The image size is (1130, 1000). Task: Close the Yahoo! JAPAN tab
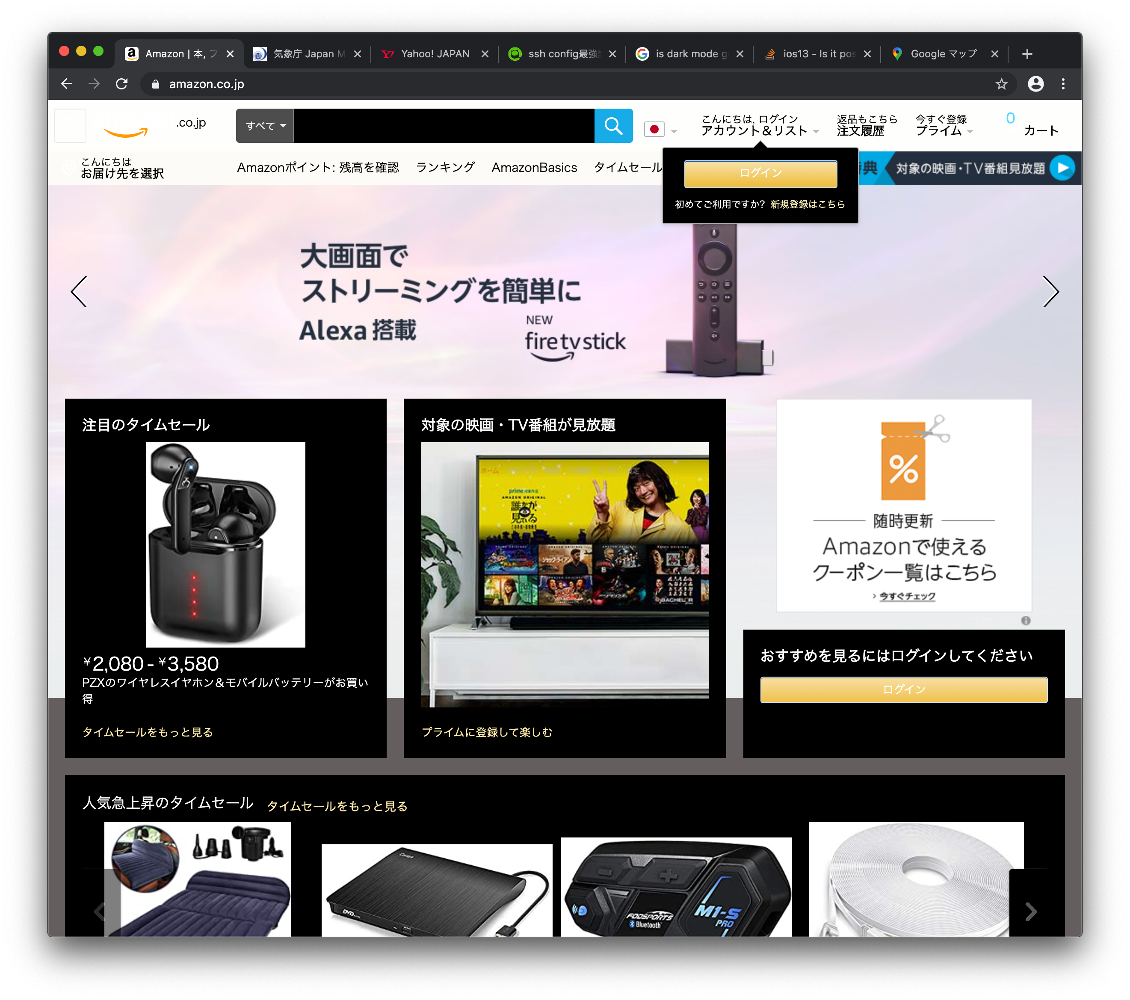[485, 53]
